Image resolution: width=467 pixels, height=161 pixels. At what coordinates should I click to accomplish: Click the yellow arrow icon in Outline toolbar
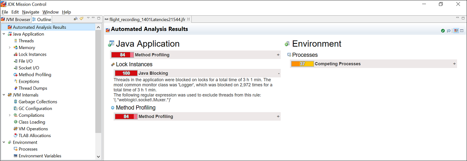point(81,19)
